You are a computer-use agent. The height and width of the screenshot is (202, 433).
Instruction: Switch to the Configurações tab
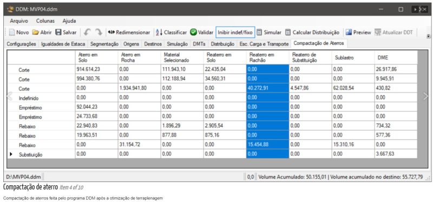click(x=21, y=44)
